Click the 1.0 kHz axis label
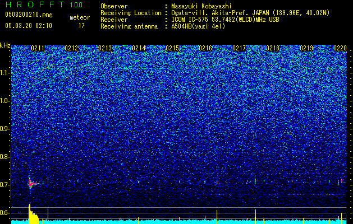Screen dimensions: 353x224 point(4,101)
